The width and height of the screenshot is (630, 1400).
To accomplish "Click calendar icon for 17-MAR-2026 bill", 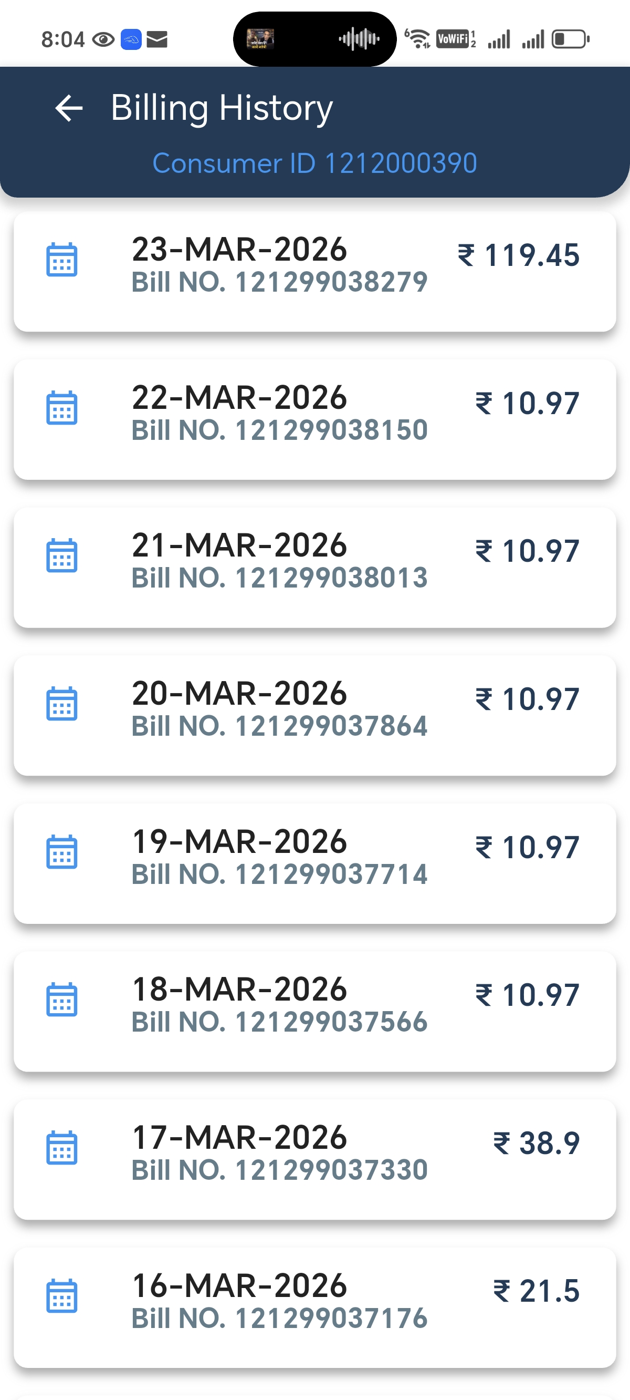I will coord(62,1148).
